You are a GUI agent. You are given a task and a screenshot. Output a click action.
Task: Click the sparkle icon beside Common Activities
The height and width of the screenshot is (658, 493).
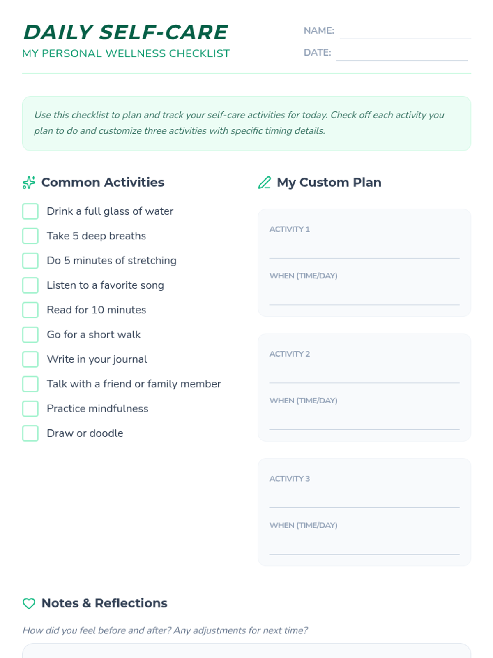[x=29, y=183]
